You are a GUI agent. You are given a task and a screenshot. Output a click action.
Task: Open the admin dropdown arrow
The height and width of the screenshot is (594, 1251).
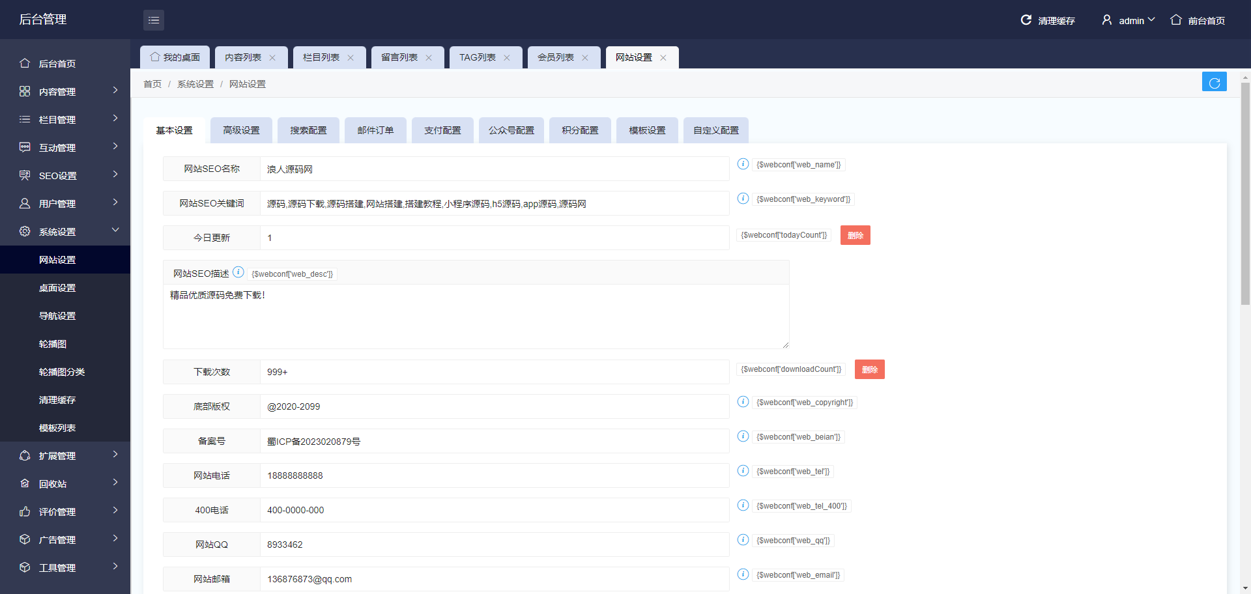click(1151, 20)
